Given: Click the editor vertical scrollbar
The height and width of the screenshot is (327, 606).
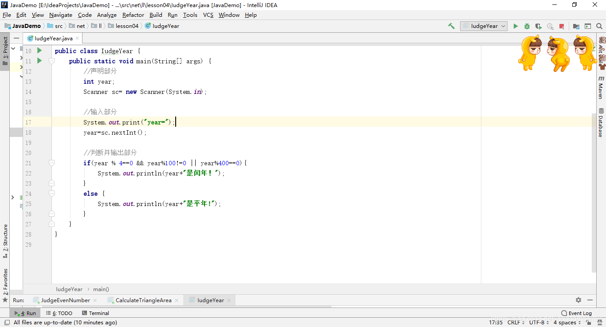Looking at the screenshot, I should [594, 192].
